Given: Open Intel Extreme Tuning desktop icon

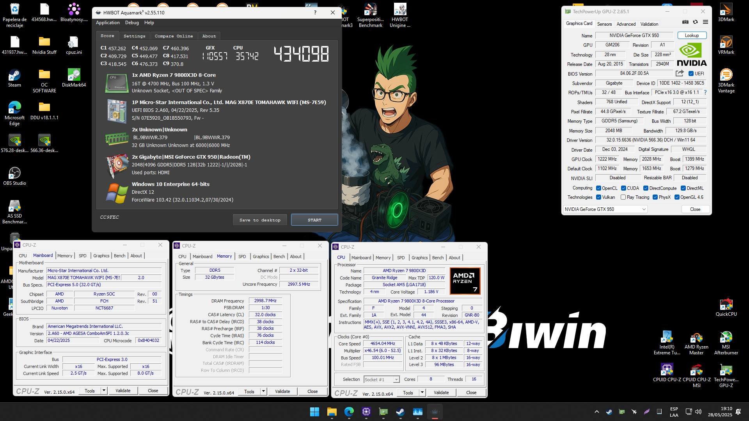Looking at the screenshot, I should pos(667,343).
